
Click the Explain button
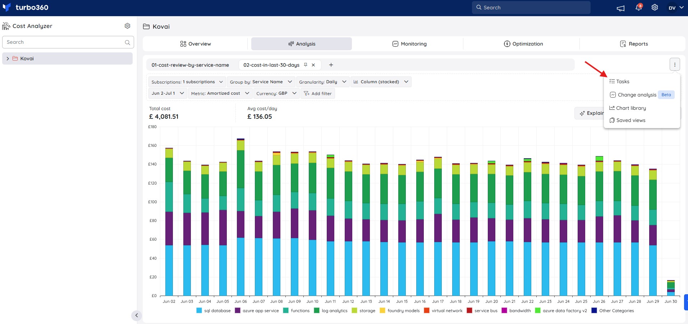pyautogui.click(x=590, y=113)
